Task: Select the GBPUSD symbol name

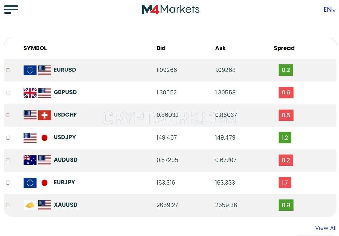Action: (x=65, y=92)
